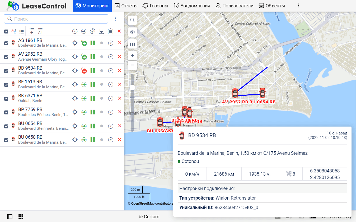Click red stop icon for BD 9534 RB
Screen dimensions: 356x222
84,71
